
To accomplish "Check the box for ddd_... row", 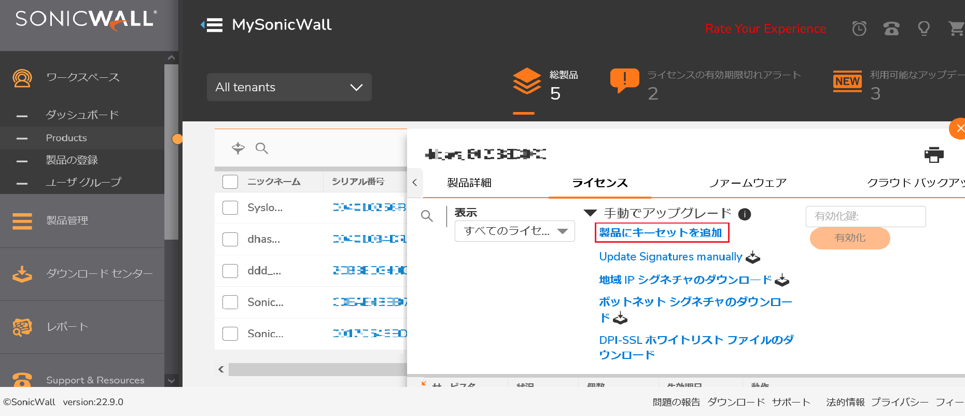I will coord(230,271).
